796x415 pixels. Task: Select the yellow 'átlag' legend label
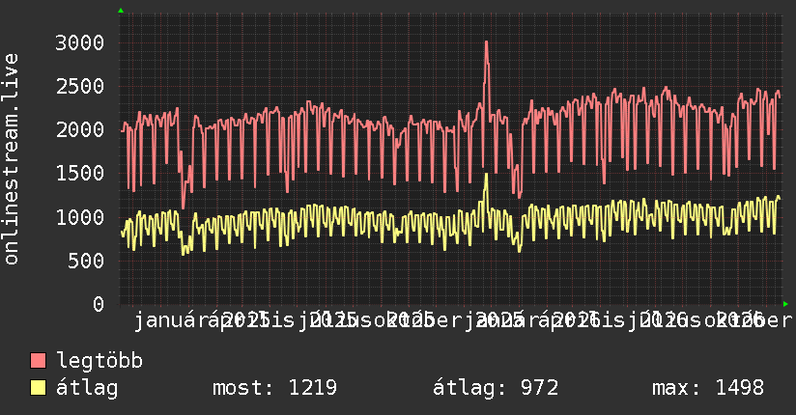pyautogui.click(x=87, y=388)
